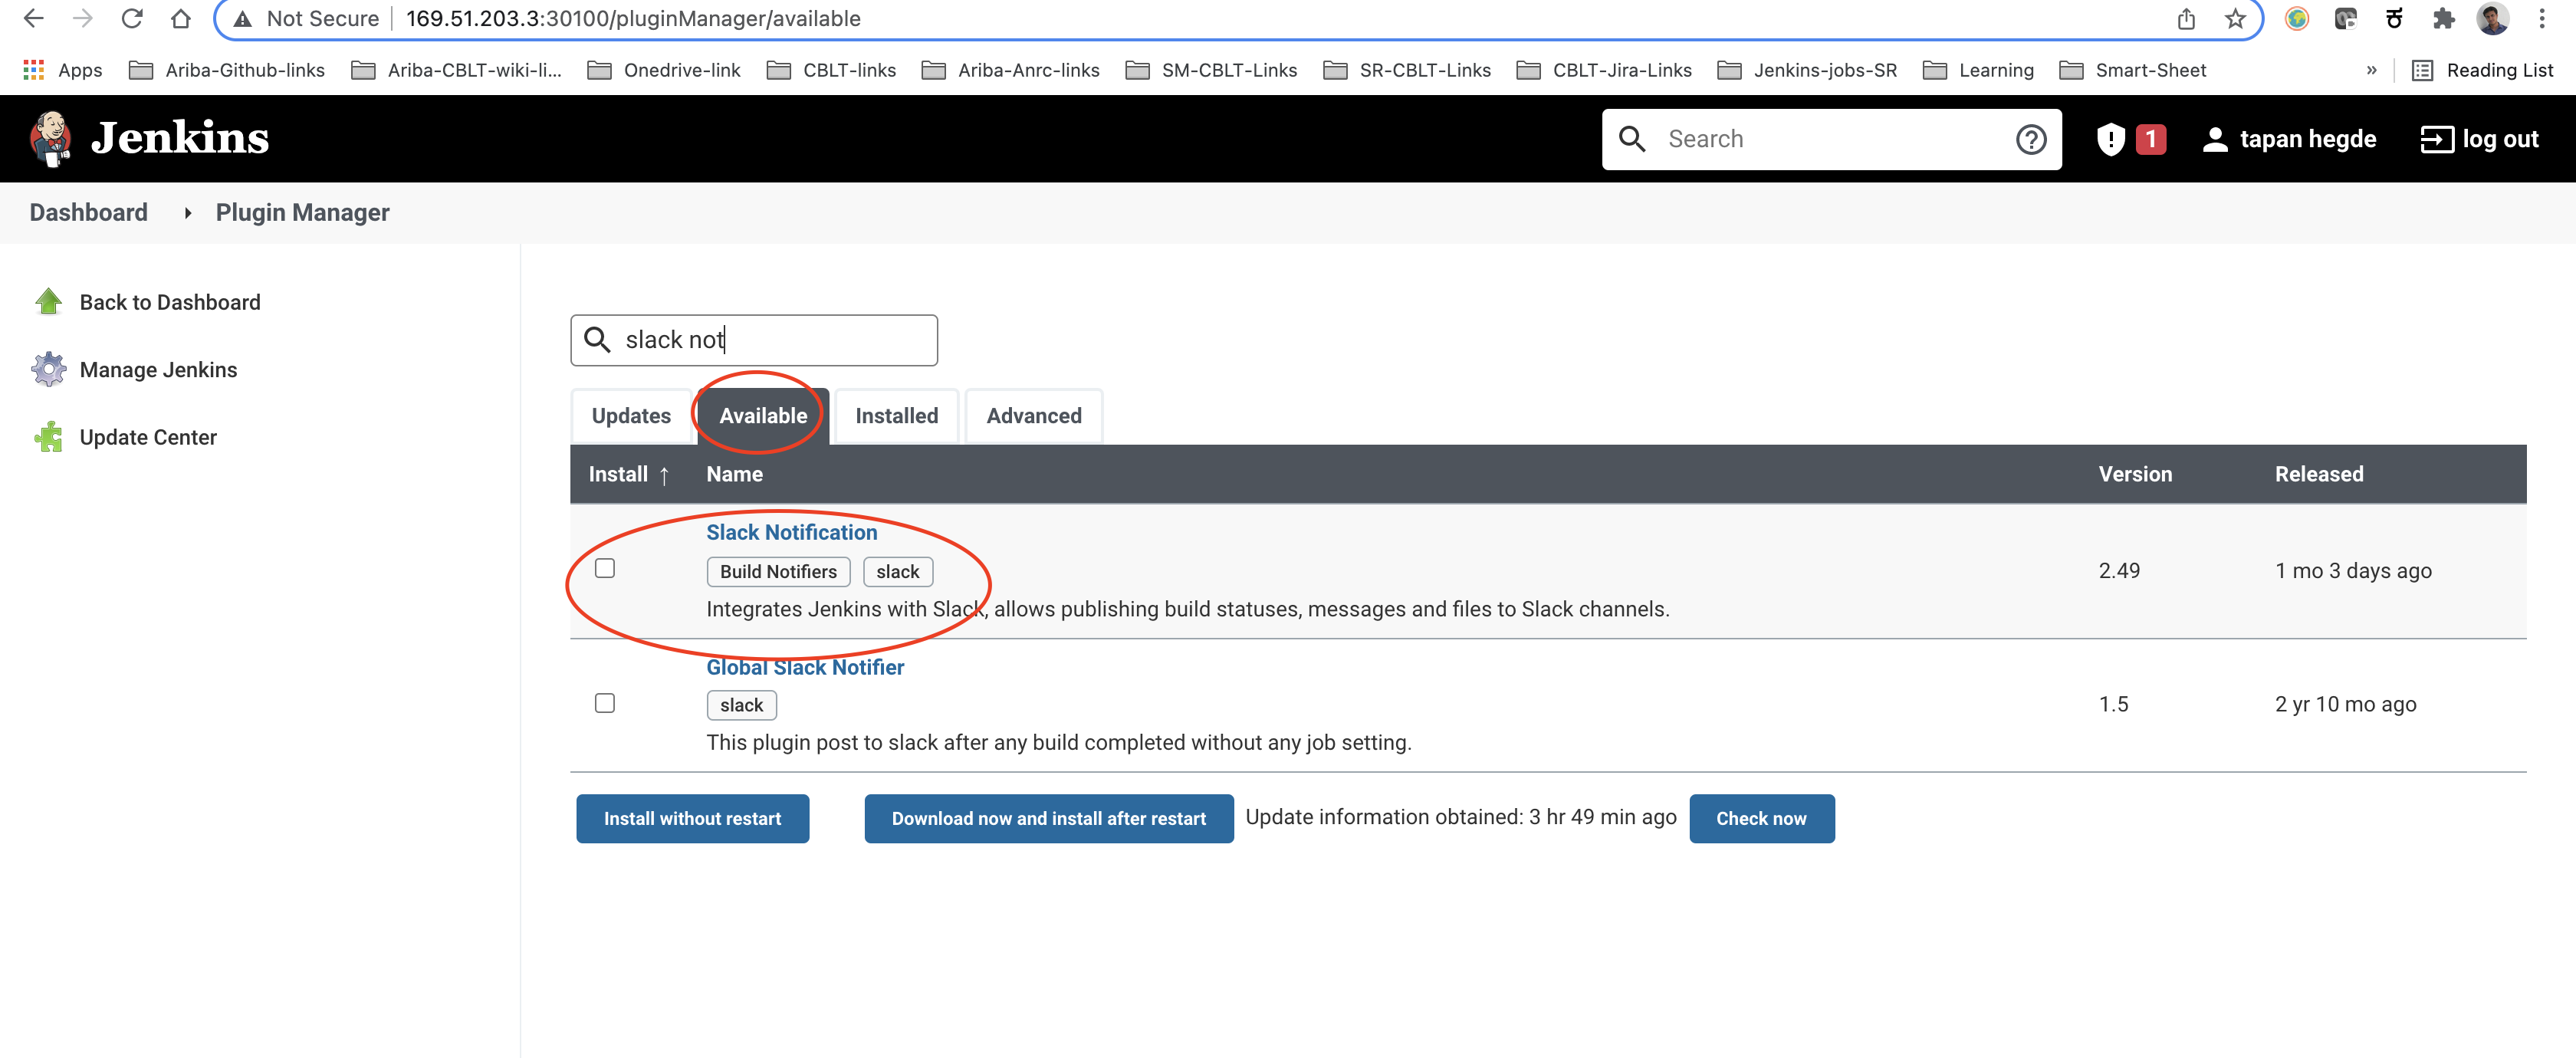
Task: Click the magnifier icon in plugin filter
Action: 597,340
